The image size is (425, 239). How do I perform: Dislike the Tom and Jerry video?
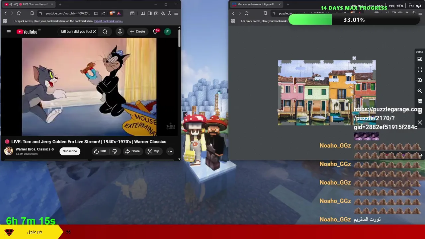[x=115, y=151]
